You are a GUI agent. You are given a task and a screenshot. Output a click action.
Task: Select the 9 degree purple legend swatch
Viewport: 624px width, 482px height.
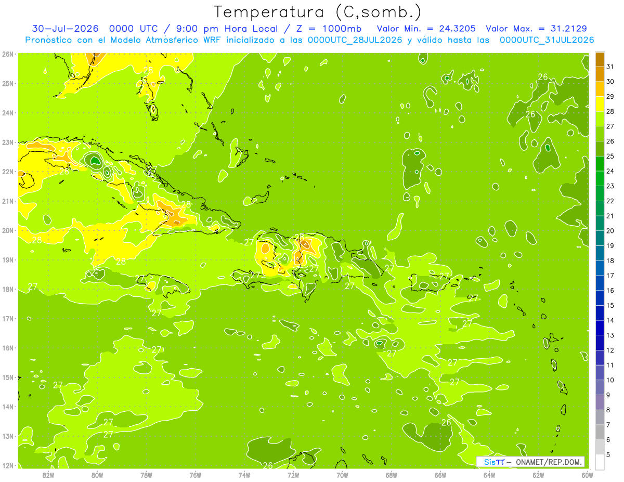click(600, 387)
